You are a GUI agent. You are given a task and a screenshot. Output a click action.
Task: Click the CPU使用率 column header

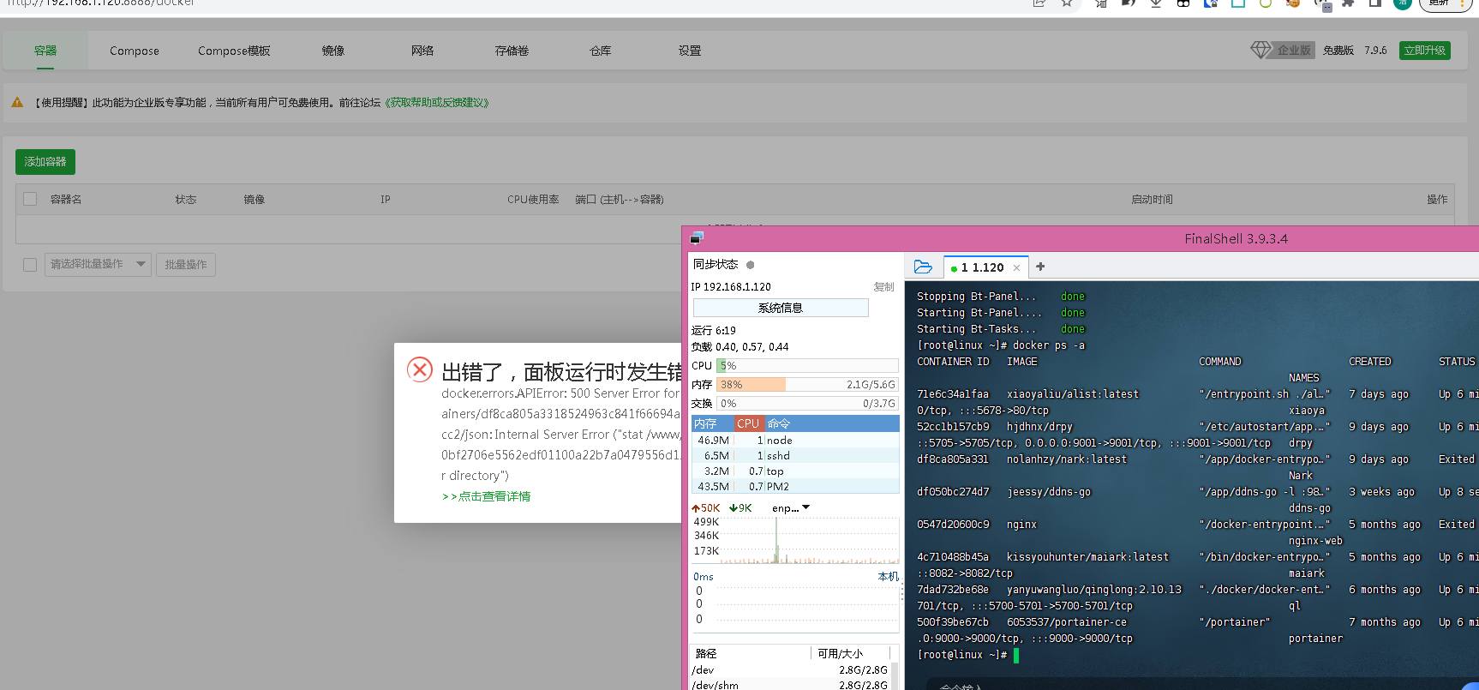(533, 200)
